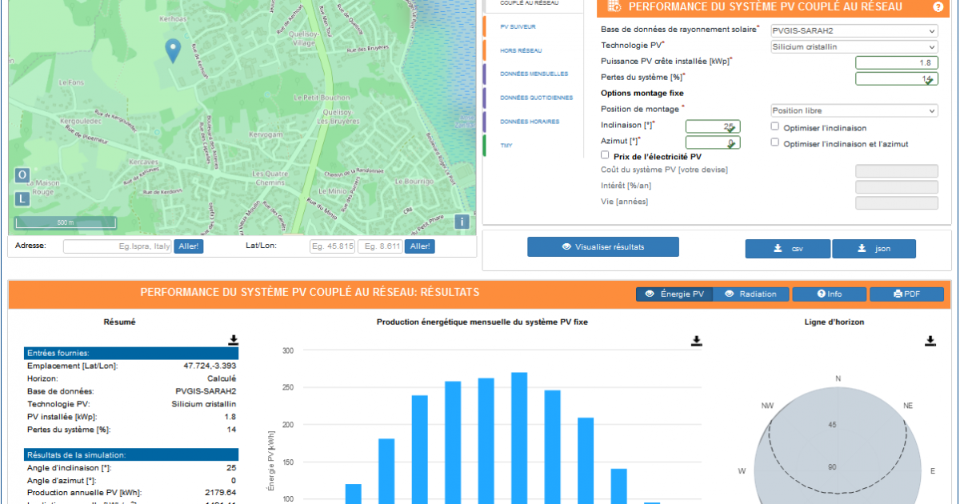Click the 'O' map layer button

(22, 175)
